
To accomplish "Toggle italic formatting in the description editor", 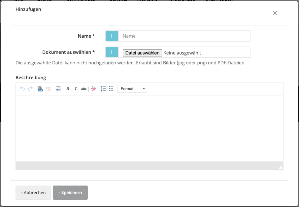I will click(x=76, y=89).
